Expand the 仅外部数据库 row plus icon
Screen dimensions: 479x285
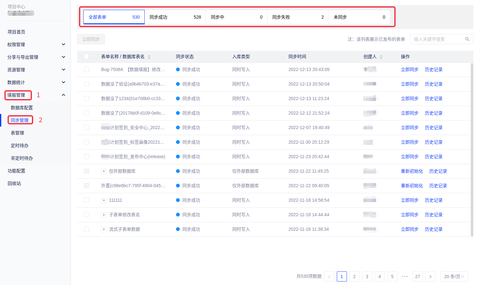104,171
